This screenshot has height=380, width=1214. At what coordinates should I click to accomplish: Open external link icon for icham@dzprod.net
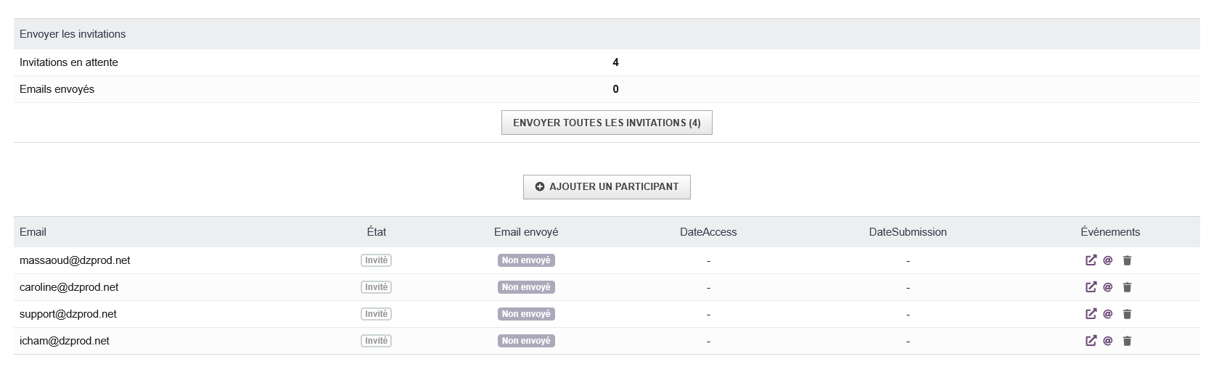coord(1091,341)
